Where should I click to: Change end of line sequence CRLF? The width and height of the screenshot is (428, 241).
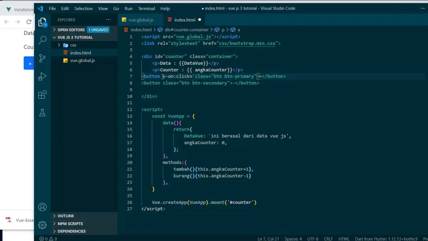(328, 239)
